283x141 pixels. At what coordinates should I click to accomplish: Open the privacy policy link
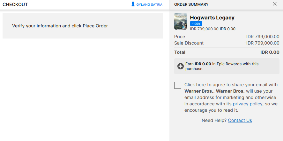click(x=248, y=104)
